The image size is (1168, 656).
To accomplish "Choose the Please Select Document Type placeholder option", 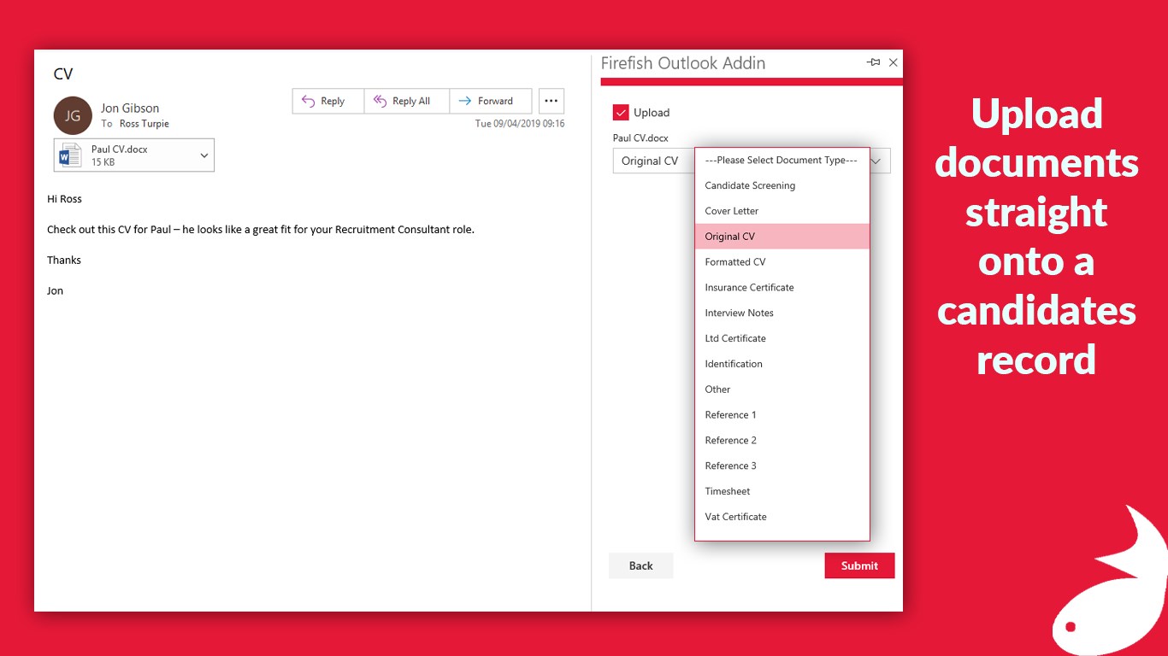I will [x=782, y=160].
